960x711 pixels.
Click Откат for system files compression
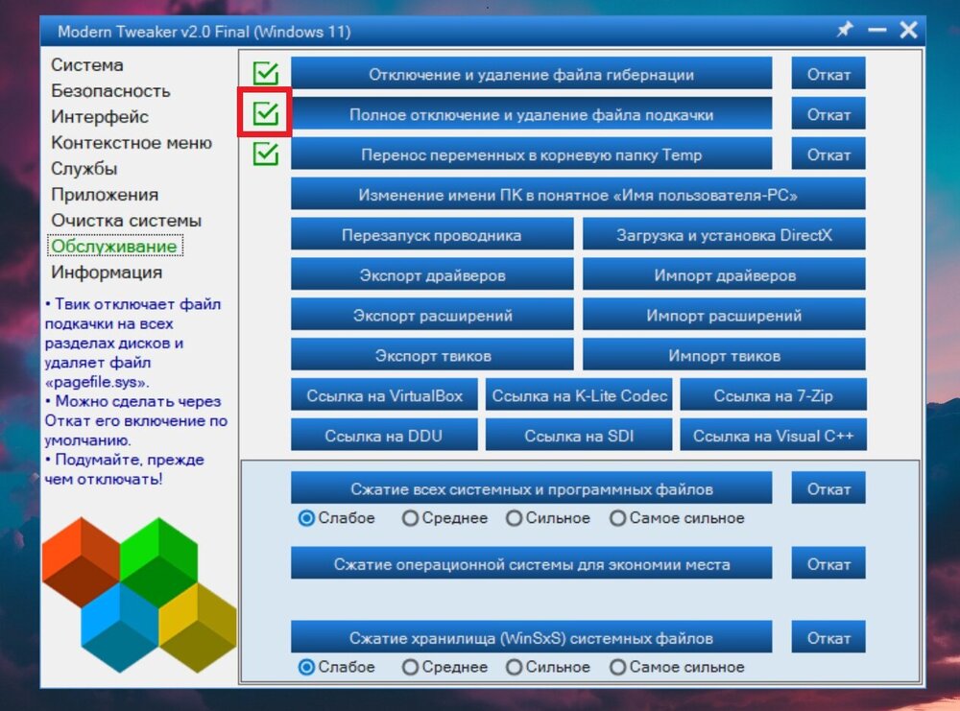click(x=828, y=487)
